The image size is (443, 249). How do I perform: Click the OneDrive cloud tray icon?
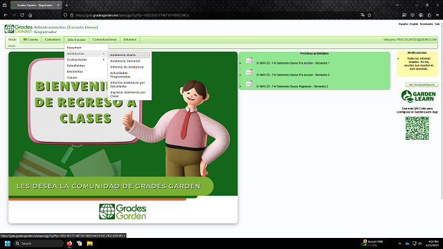tap(407, 243)
